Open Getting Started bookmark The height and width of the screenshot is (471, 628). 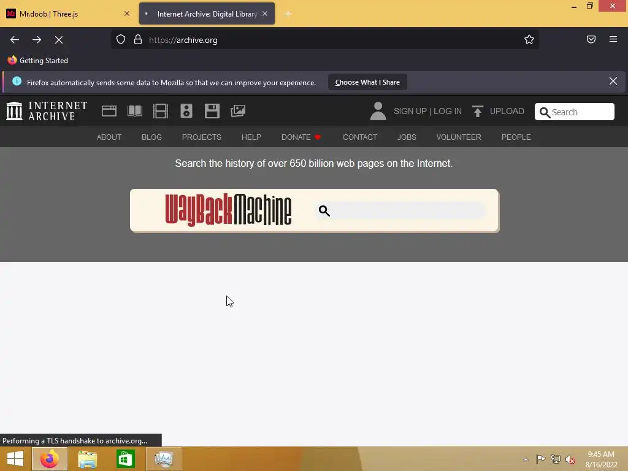[38, 61]
